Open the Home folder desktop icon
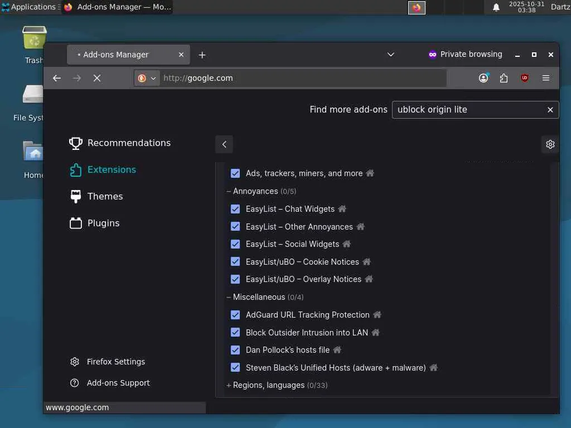This screenshot has width=571, height=428. click(33, 159)
